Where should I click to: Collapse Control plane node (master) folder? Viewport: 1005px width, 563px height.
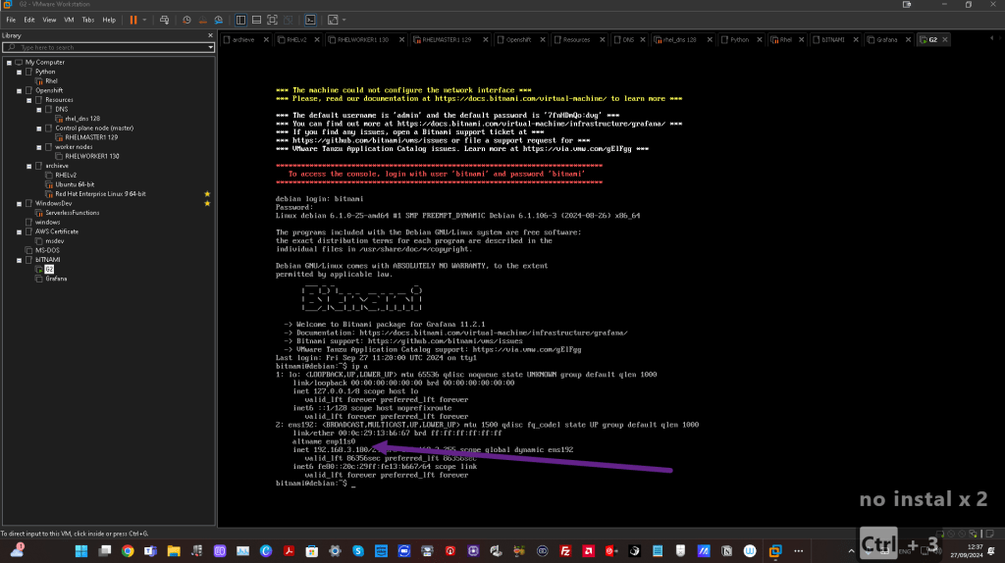(x=39, y=128)
